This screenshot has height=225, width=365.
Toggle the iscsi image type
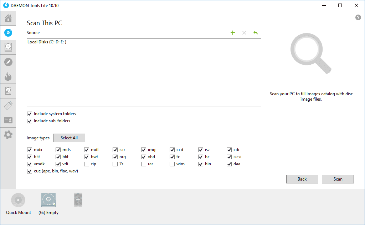pos(229,157)
